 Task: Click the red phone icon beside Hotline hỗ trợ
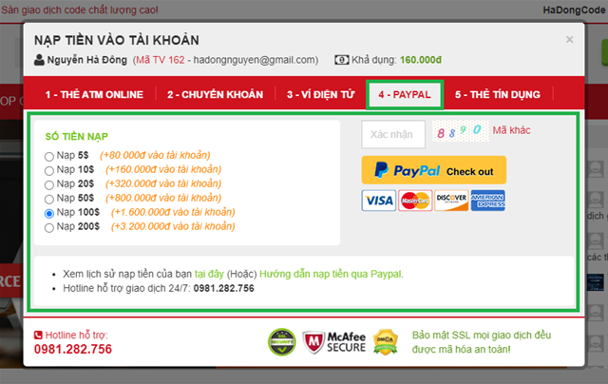pyautogui.click(x=38, y=335)
